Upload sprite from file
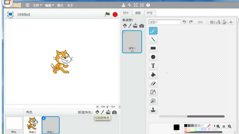 click(108, 112)
